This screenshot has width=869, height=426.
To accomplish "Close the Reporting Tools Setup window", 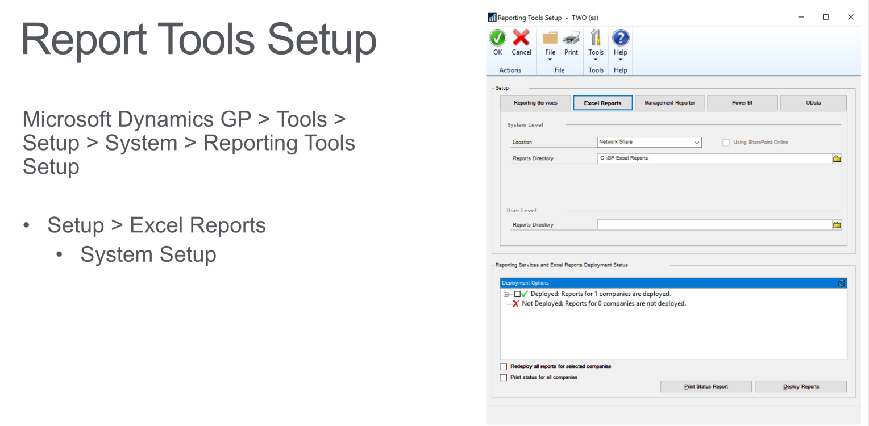I will 851,18.
